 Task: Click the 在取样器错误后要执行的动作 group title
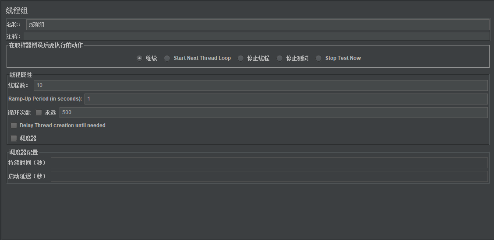46,45
